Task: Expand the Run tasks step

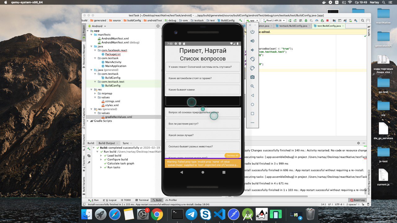Action: (101, 167)
